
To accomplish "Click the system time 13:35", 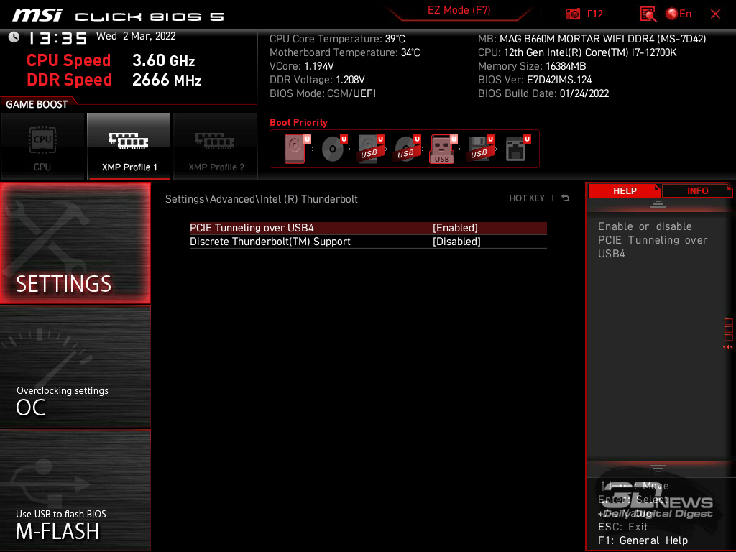I will coord(58,37).
